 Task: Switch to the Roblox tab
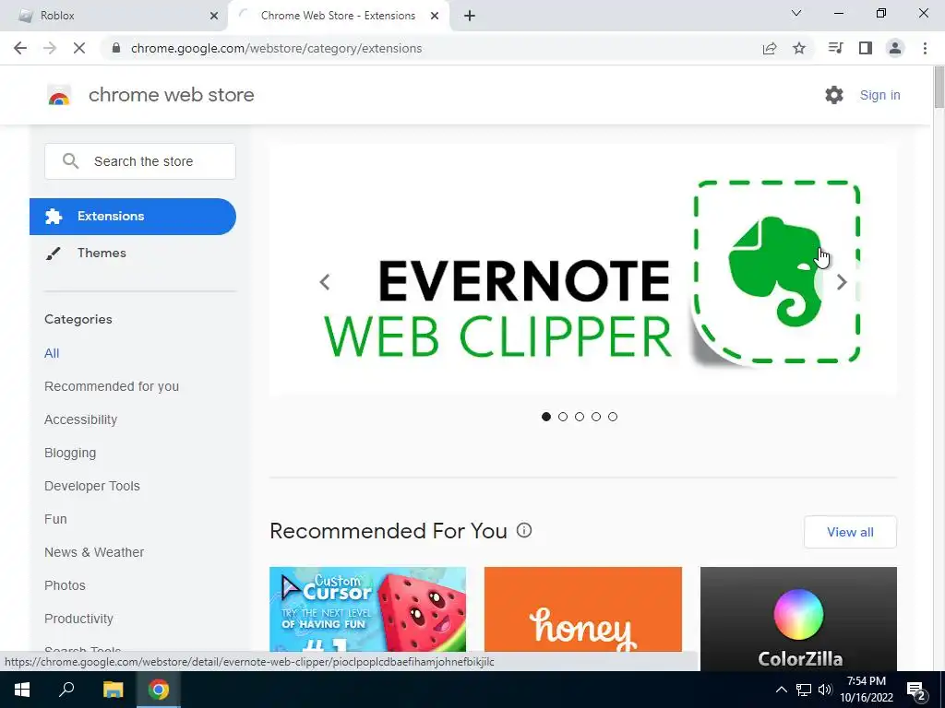pyautogui.click(x=114, y=16)
